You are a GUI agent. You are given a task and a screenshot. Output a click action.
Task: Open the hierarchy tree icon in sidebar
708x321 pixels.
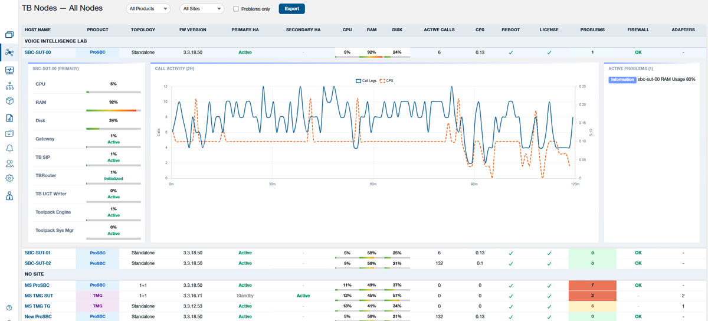pyautogui.click(x=9, y=86)
